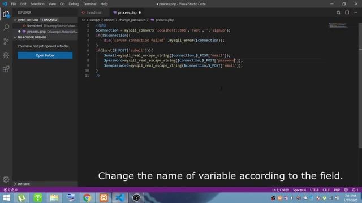Open the Spaces: 4 indentation selector
Image resolution: width=362 pixels, height=203 pixels.
(299, 190)
